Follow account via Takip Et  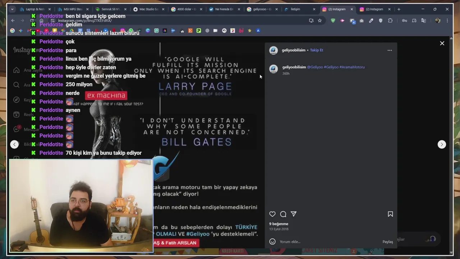point(317,50)
